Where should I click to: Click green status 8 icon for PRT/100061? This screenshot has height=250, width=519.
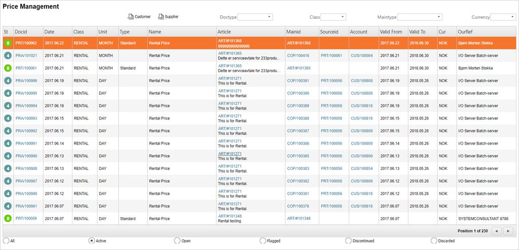click(8, 68)
